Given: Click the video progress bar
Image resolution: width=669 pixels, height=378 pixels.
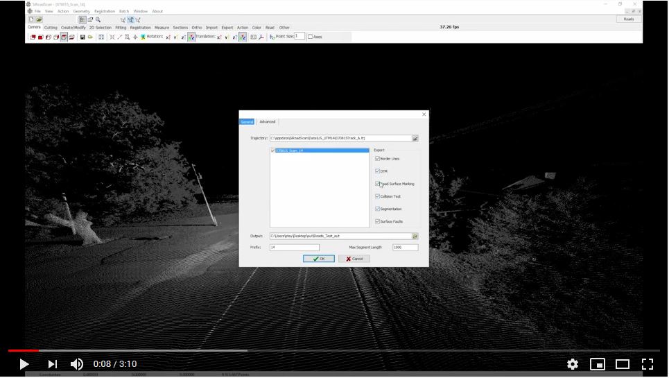Looking at the screenshot, I should coord(333,350).
